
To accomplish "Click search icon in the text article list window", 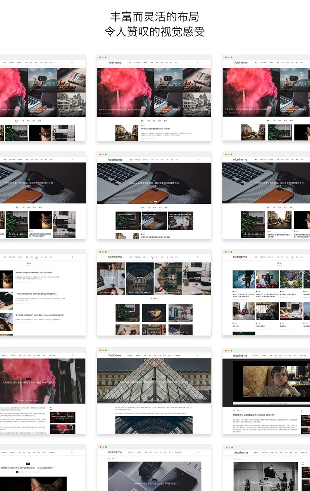I will click(x=72, y=257).
